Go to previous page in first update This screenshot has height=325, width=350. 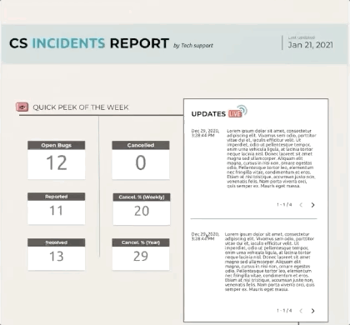[x=301, y=205]
